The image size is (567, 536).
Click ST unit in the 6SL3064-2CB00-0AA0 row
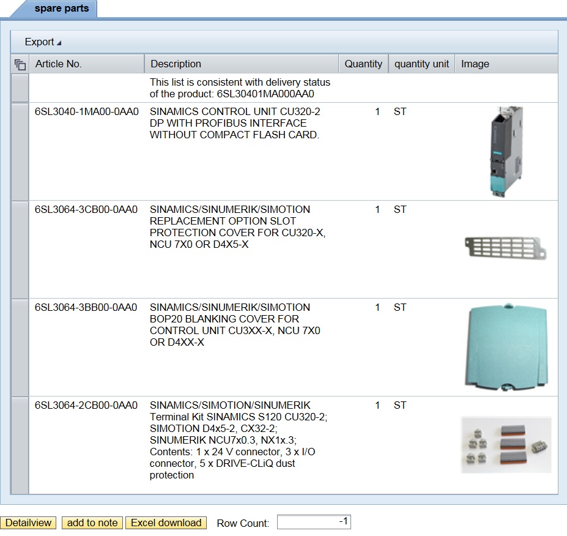tap(400, 406)
